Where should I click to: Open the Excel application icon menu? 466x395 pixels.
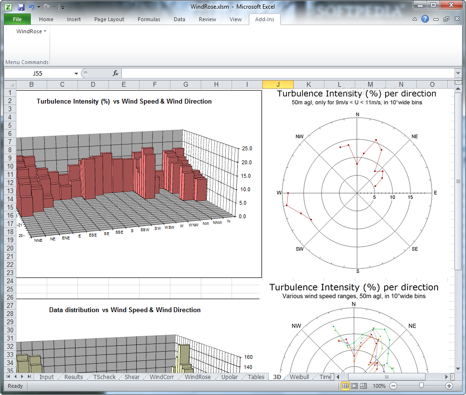click(8, 7)
